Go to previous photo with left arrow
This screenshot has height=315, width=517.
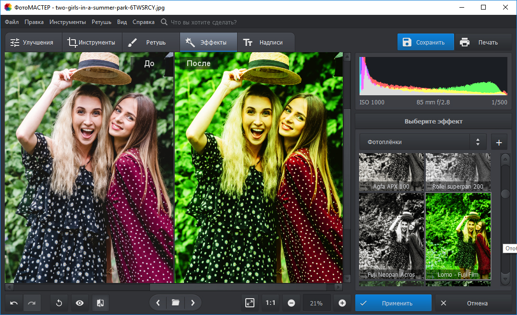[x=158, y=303]
